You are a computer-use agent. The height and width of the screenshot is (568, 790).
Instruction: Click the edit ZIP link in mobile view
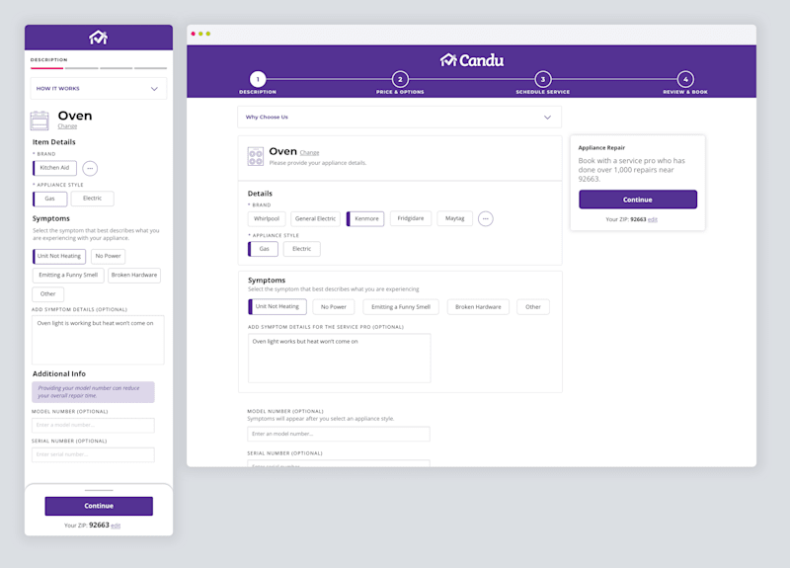pos(116,526)
